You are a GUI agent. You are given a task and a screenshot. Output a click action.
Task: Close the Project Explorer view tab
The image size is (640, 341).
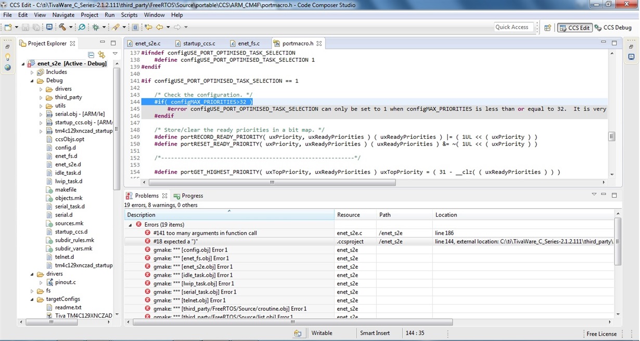click(x=72, y=44)
